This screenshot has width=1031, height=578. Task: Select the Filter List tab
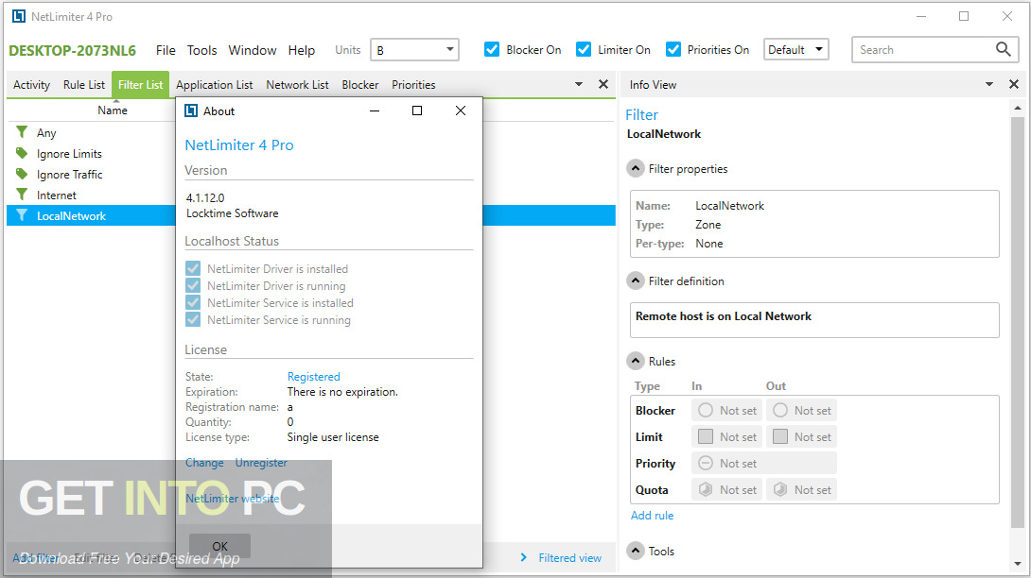[x=140, y=85]
